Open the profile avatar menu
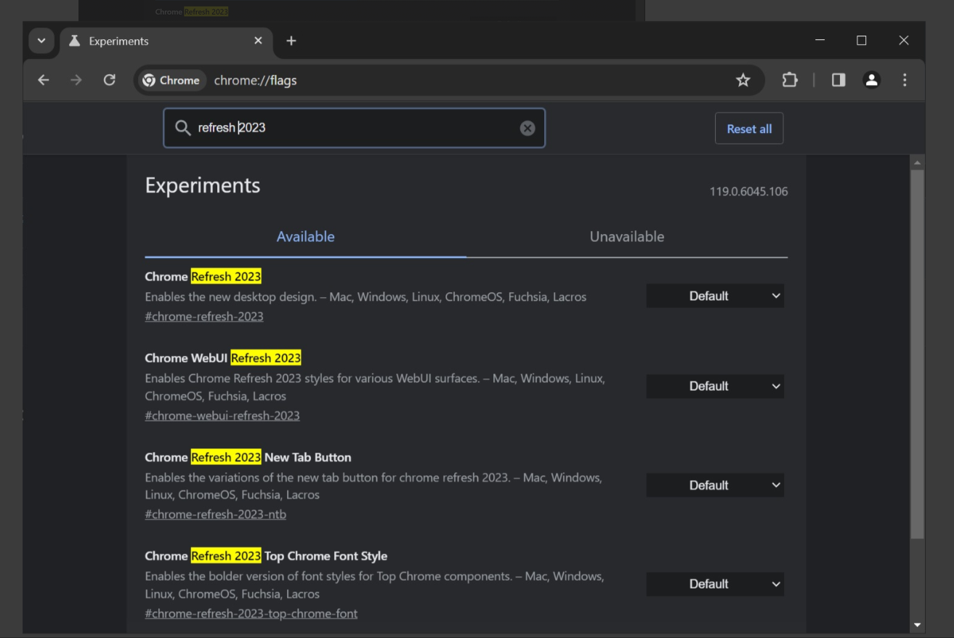The image size is (954, 638). point(872,80)
